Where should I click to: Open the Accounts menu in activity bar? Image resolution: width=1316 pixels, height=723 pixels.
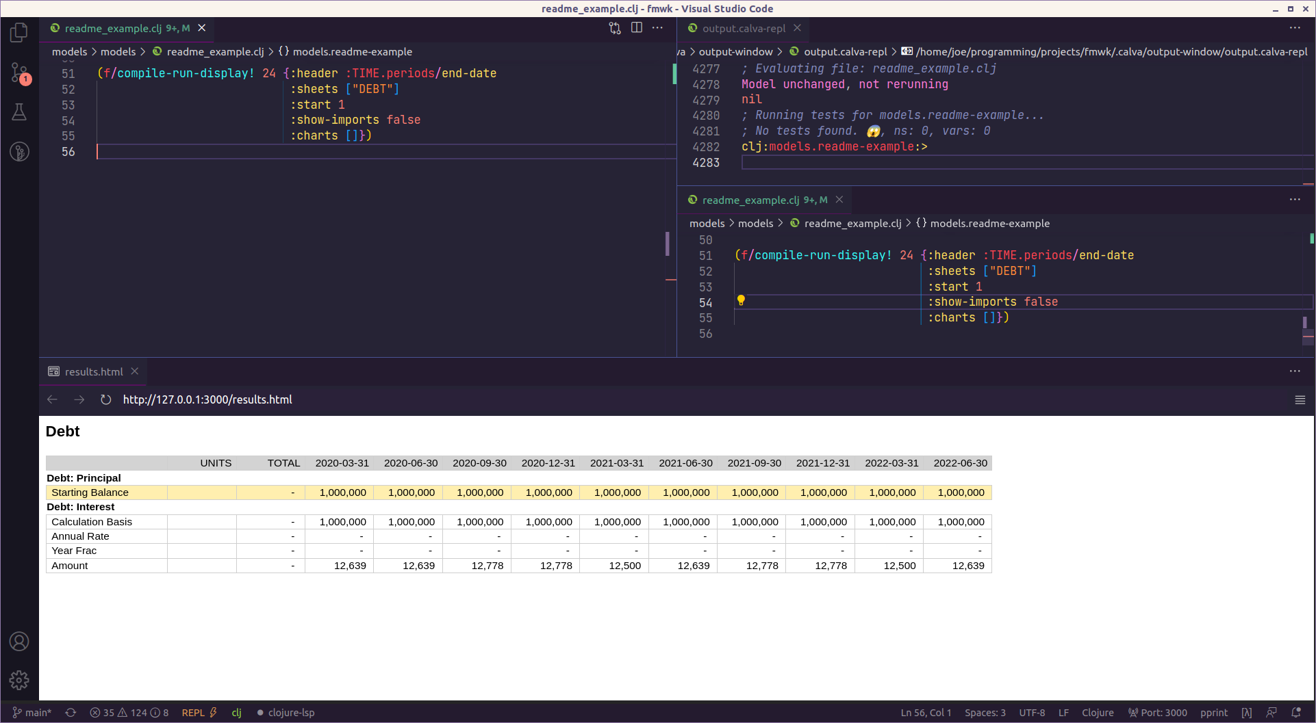pos(19,642)
